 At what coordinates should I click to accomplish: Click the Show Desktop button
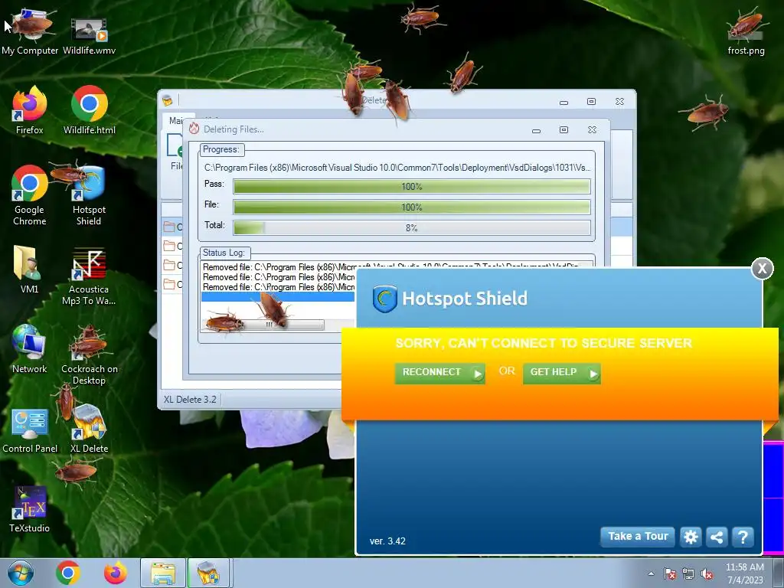pyautogui.click(x=779, y=573)
